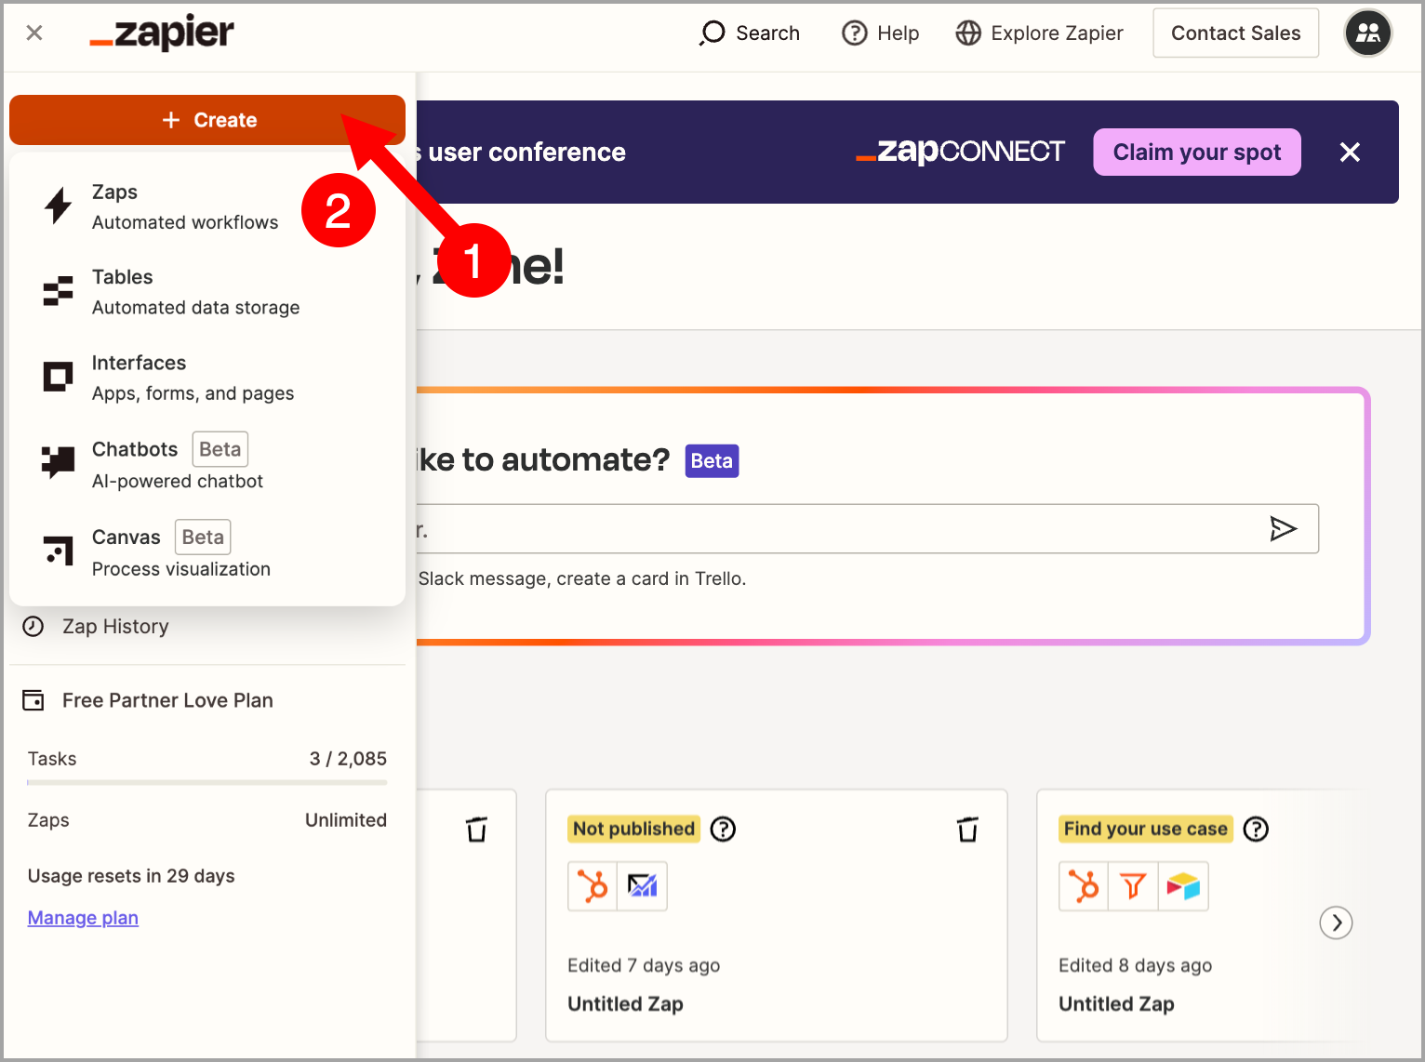The width and height of the screenshot is (1425, 1062).
Task: Click email chart app icon on card
Action: click(642, 886)
